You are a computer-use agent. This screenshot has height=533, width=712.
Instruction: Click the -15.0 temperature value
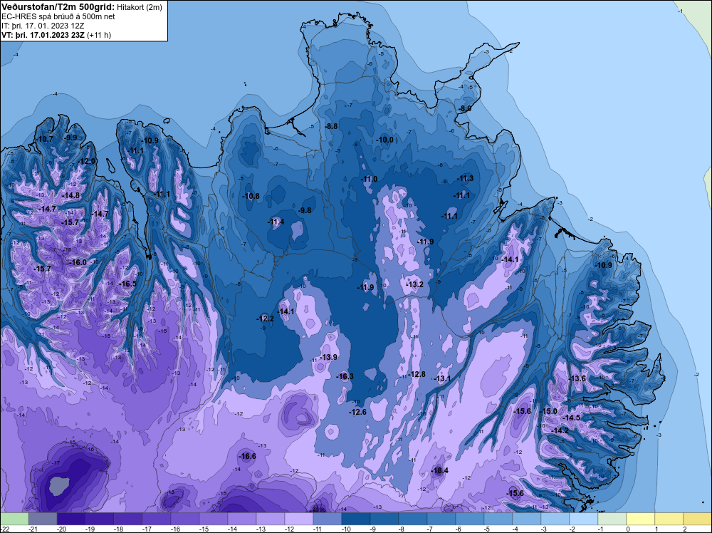(548, 411)
